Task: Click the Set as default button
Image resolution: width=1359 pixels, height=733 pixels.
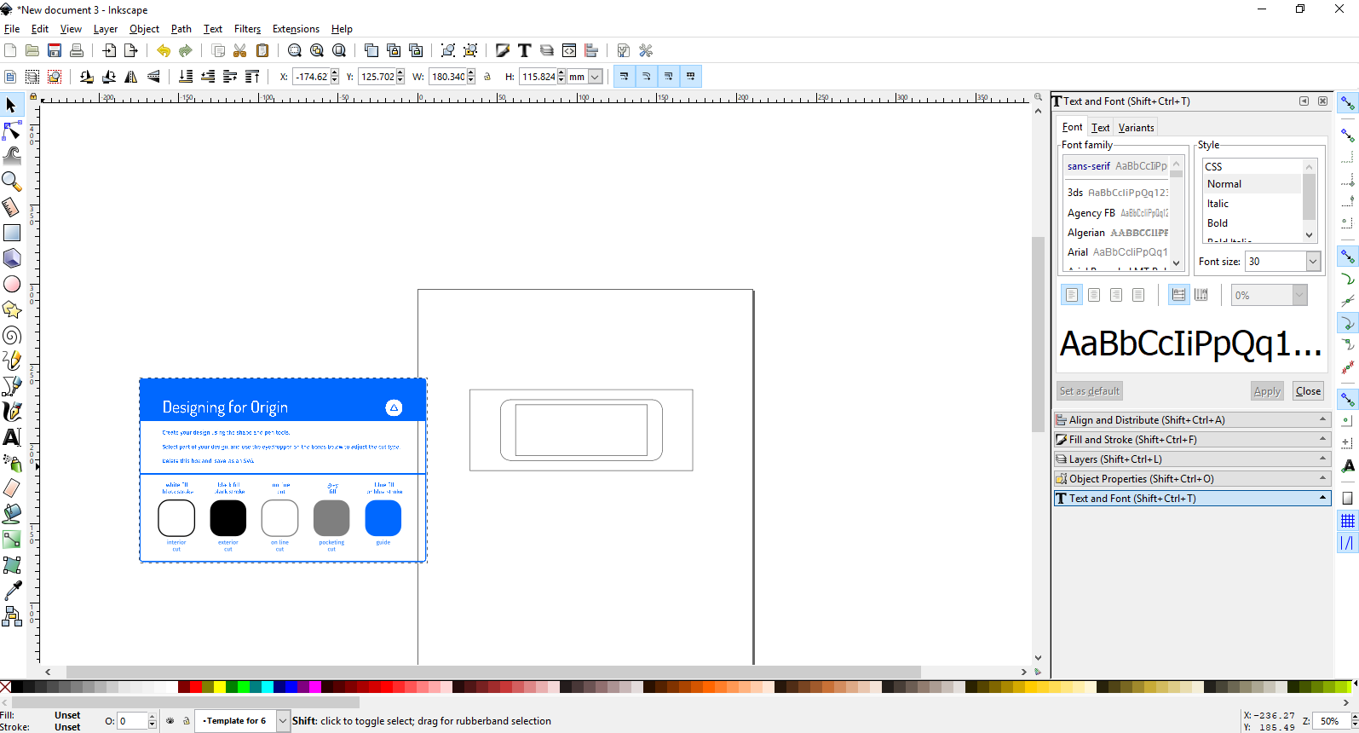Action: point(1090,391)
